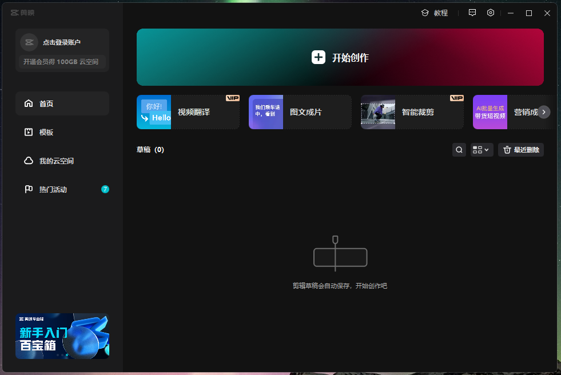Click 开通会员得 100GB 云空间 promotion

pos(62,62)
